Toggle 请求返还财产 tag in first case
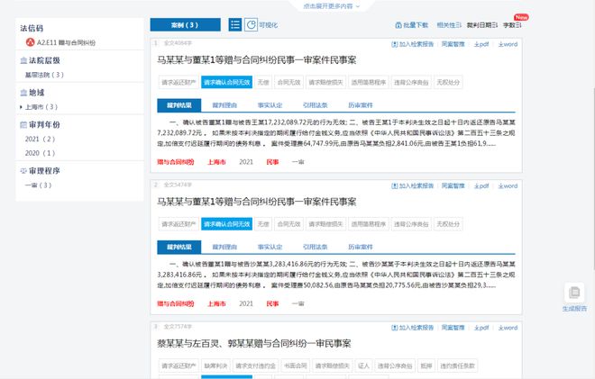 coord(178,82)
